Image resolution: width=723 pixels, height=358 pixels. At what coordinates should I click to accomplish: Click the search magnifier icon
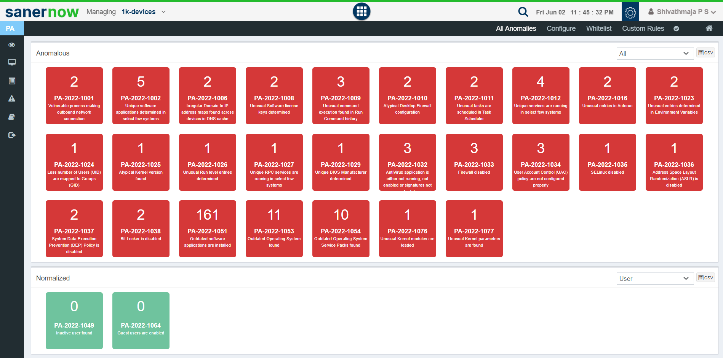pyautogui.click(x=523, y=12)
